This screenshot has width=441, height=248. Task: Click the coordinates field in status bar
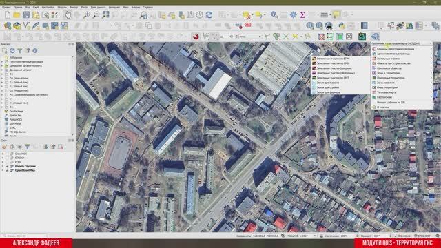coord(266,236)
